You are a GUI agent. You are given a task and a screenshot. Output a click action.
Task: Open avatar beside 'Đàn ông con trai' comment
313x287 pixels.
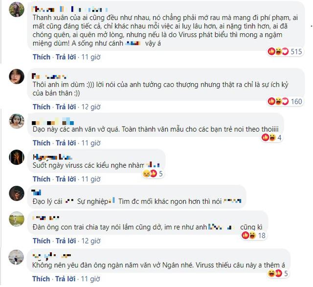[17, 219]
